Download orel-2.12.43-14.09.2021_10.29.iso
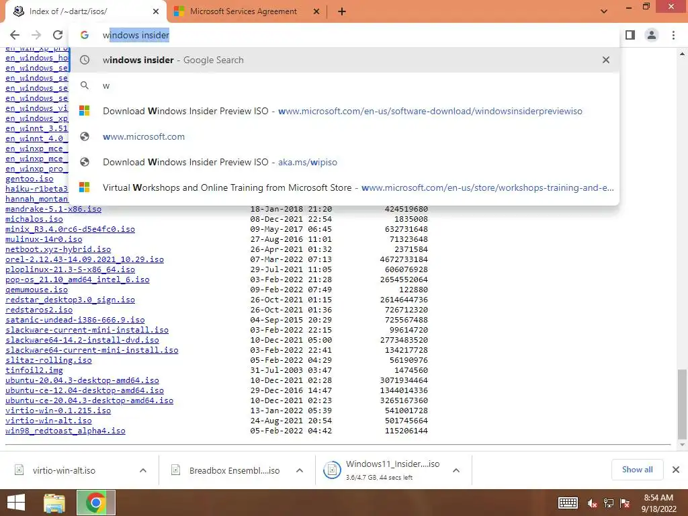 pyautogui.click(x=85, y=259)
